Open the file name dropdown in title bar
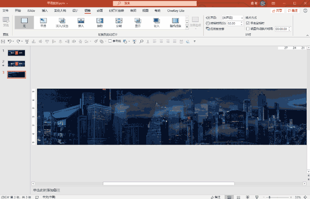 (x=67, y=4)
